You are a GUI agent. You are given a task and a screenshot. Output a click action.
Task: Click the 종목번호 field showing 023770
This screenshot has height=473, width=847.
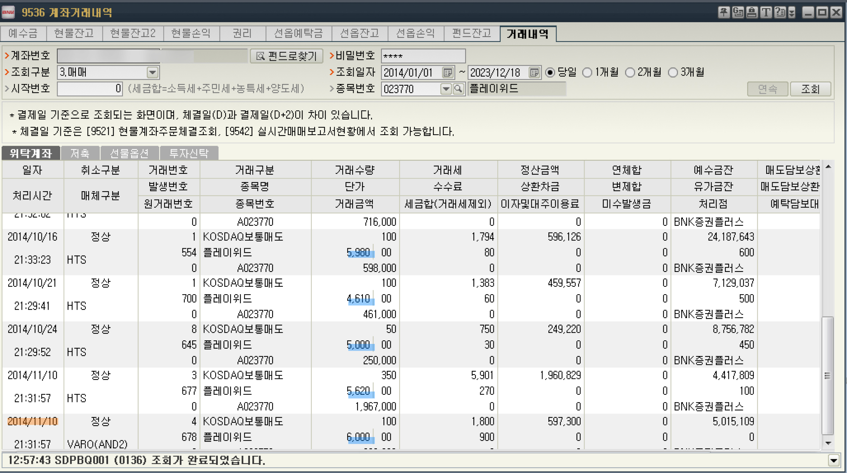[411, 89]
